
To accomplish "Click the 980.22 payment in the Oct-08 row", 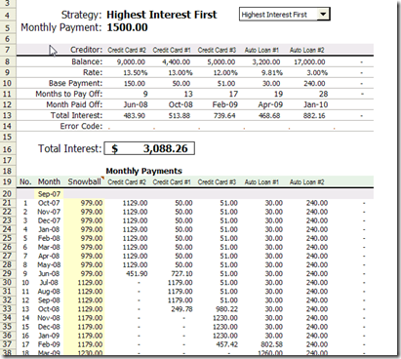I will click(x=226, y=309).
